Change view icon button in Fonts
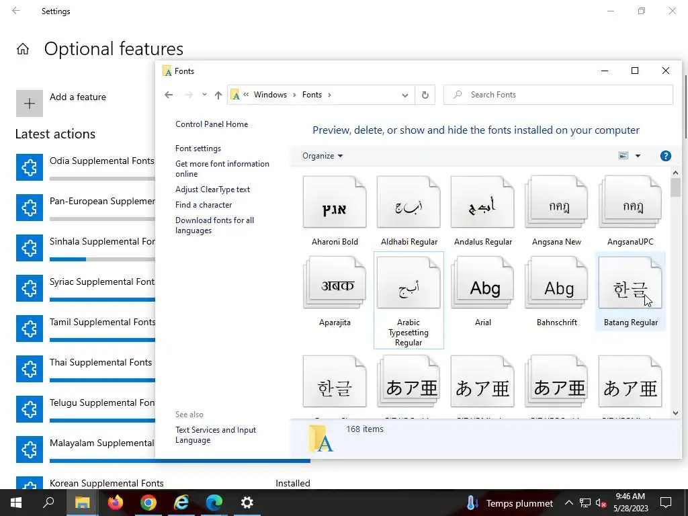Image resolution: width=688 pixels, height=516 pixels. [x=623, y=156]
